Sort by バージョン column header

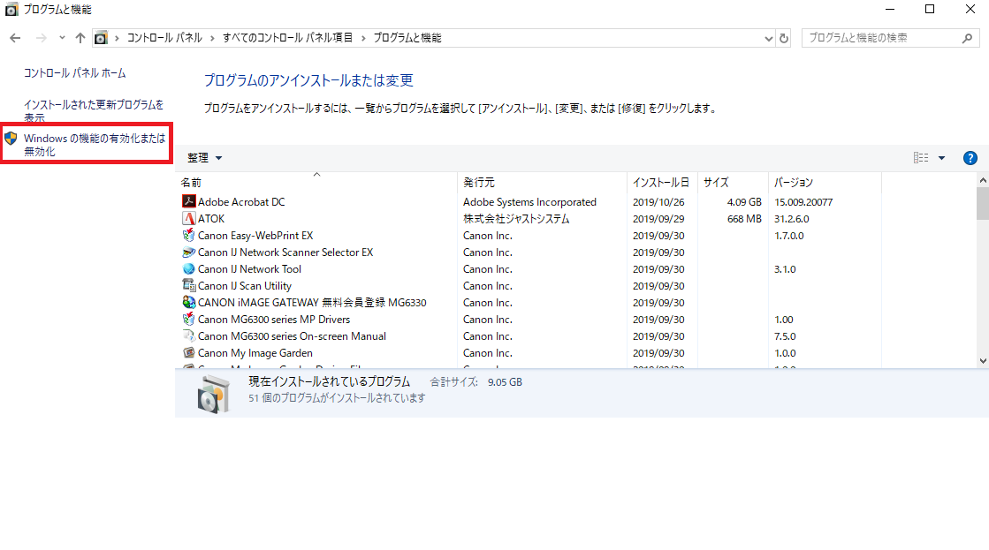[825, 182]
